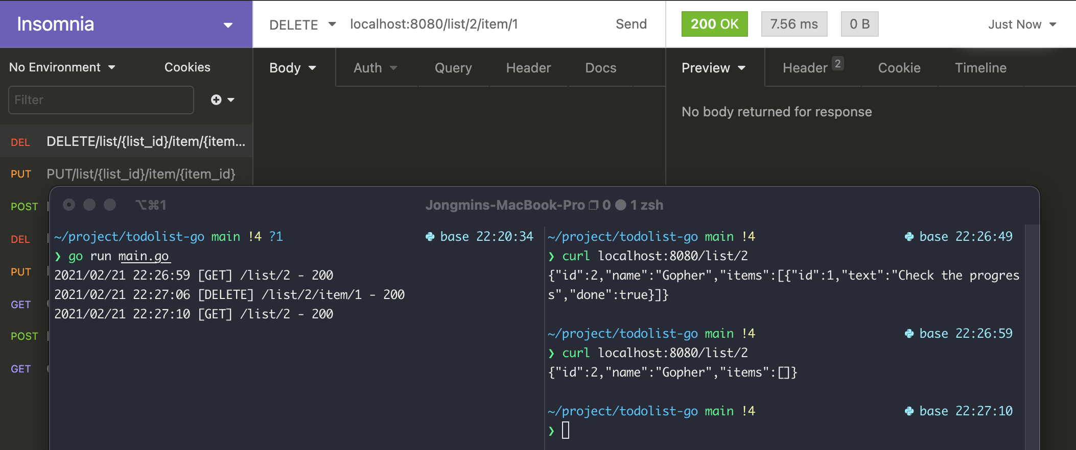The height and width of the screenshot is (450, 1076).
Task: Select the PUT/list/{list_id}/item/{item_id} request
Action: coord(126,174)
